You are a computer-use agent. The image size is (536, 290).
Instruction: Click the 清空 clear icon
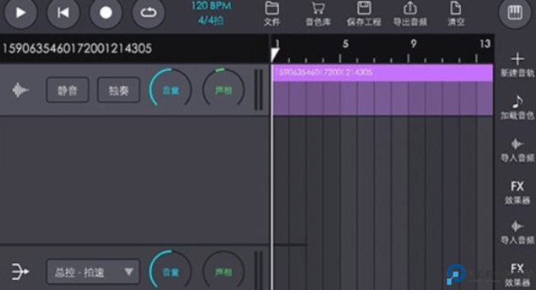(x=456, y=12)
